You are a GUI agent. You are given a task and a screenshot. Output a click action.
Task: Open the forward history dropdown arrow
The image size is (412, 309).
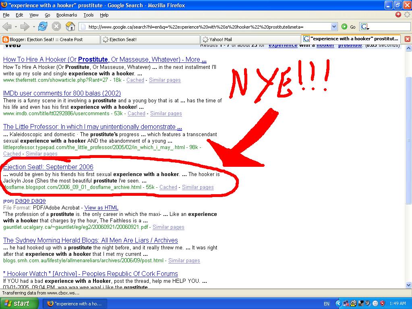point(34,27)
